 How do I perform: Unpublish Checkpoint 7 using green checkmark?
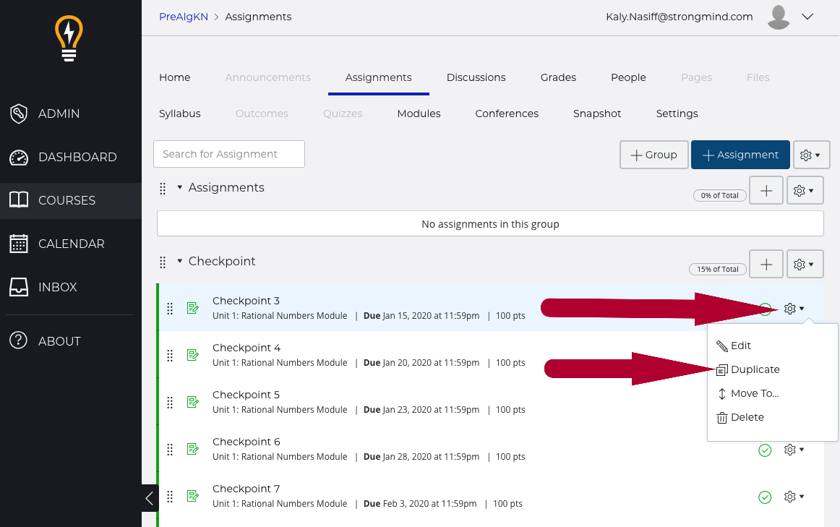[x=765, y=497]
